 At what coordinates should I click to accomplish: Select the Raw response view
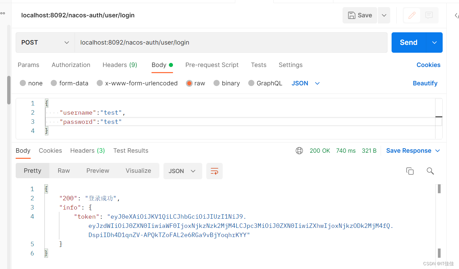(64, 171)
